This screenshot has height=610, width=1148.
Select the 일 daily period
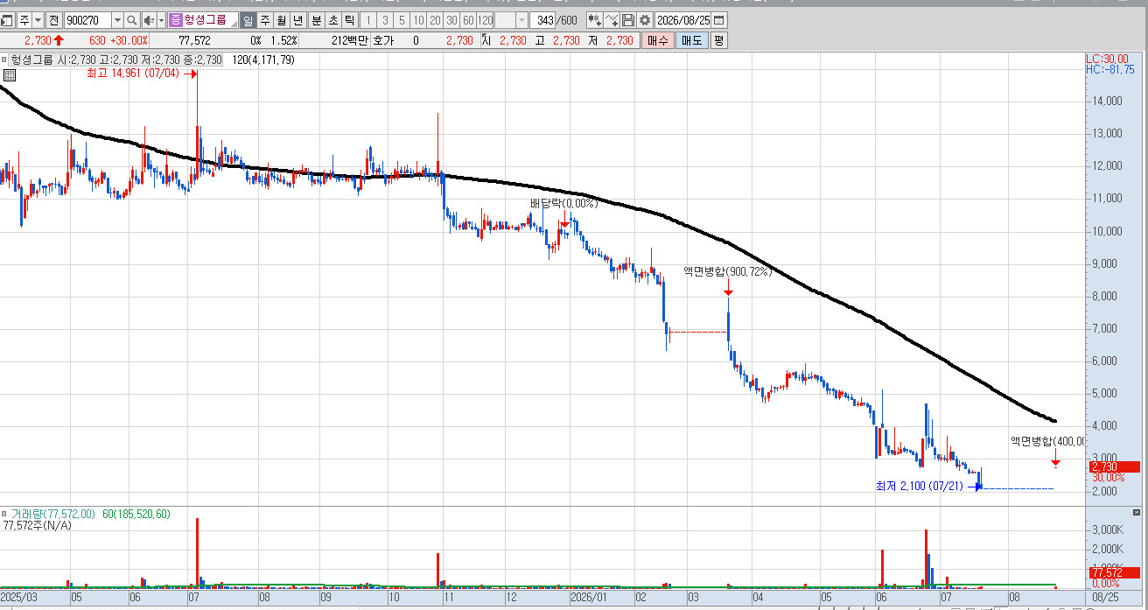pos(248,20)
